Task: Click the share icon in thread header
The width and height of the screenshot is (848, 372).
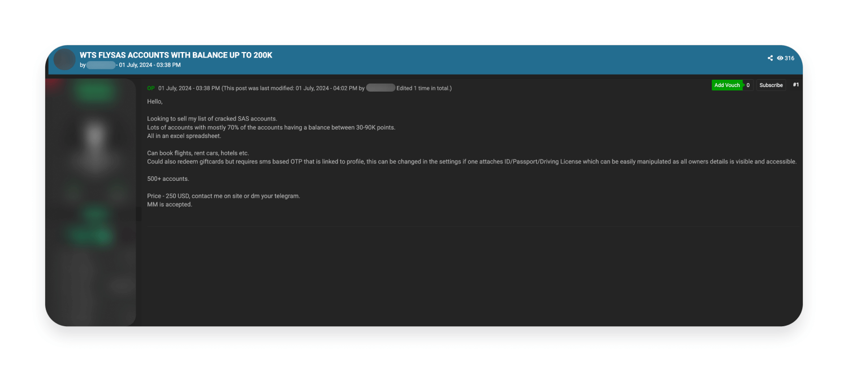Action: point(770,58)
